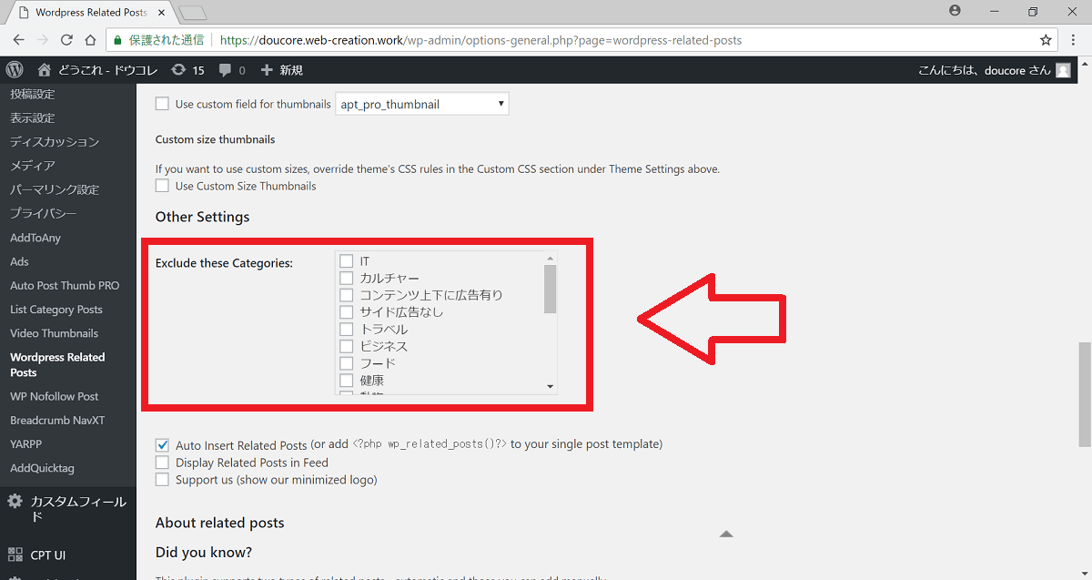Check the トラベル category box
The height and width of the screenshot is (580, 1092).
346,329
